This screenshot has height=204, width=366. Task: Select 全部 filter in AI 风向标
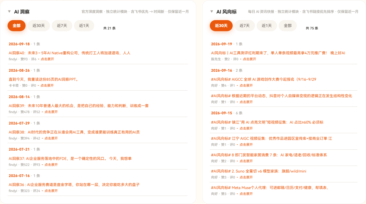(x=288, y=25)
